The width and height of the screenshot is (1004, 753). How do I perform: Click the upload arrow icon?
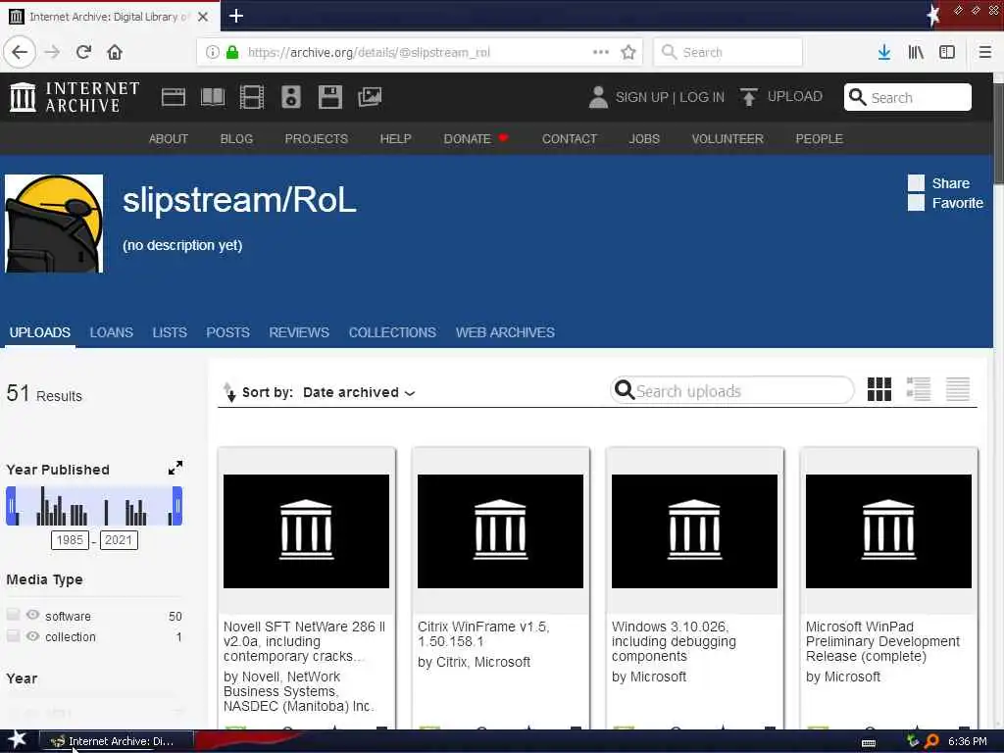[748, 97]
